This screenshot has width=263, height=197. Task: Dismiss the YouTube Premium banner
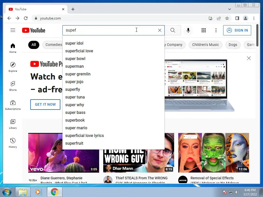(249, 58)
